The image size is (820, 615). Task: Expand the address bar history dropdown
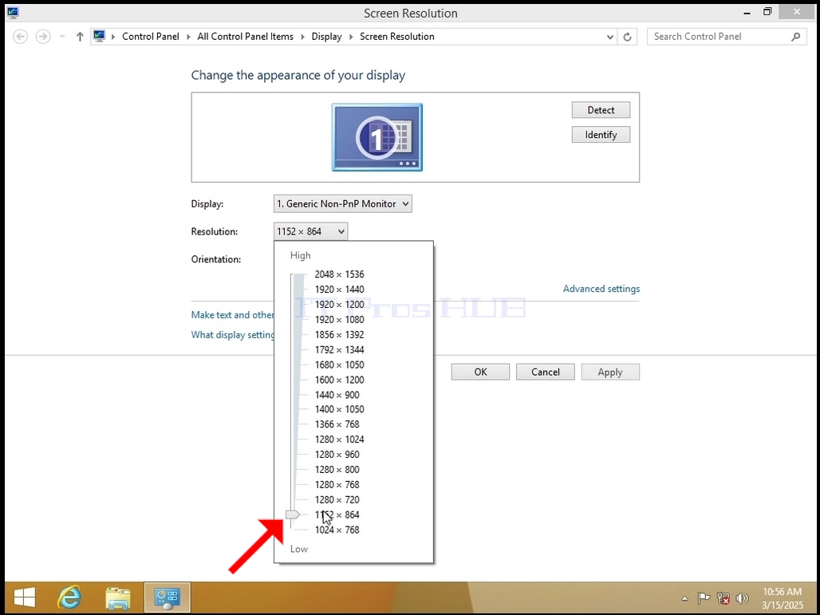click(609, 37)
